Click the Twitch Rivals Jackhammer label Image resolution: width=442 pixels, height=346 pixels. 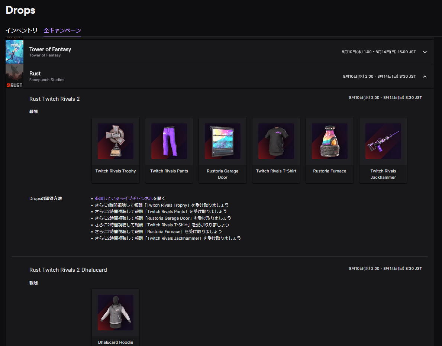(383, 174)
